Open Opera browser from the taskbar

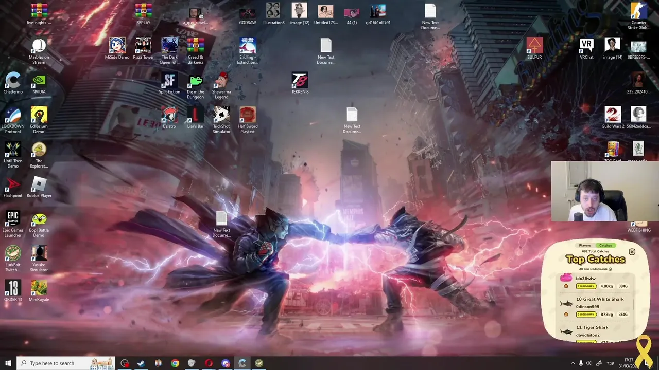209,363
